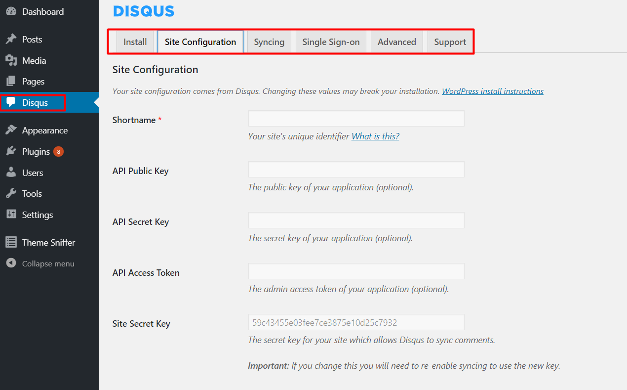Click the 'API Public Key' label
This screenshot has width=627, height=390.
pyautogui.click(x=140, y=171)
